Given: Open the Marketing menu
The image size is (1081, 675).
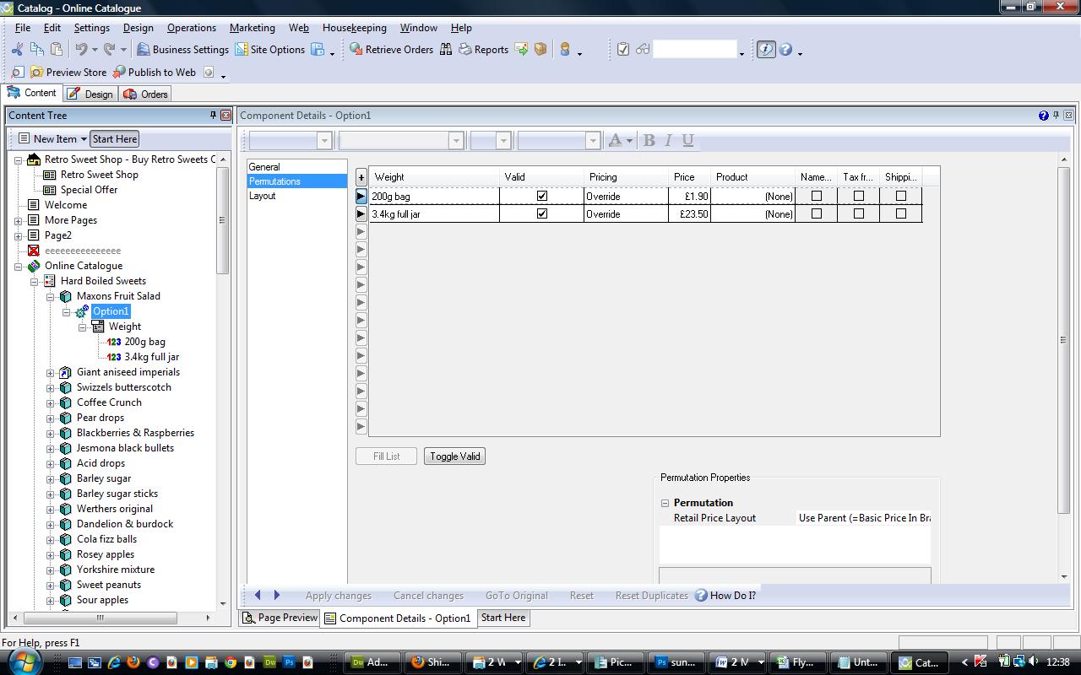Looking at the screenshot, I should coord(252,28).
